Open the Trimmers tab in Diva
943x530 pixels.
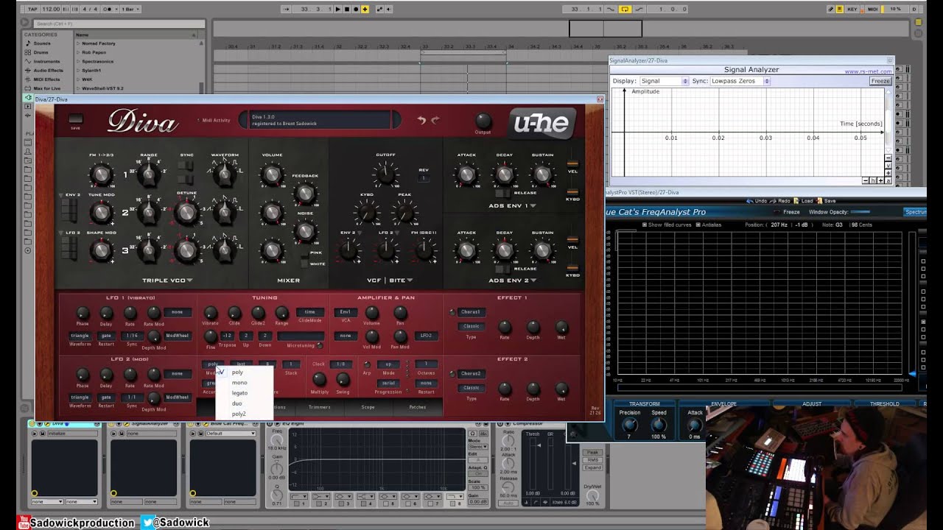click(320, 407)
